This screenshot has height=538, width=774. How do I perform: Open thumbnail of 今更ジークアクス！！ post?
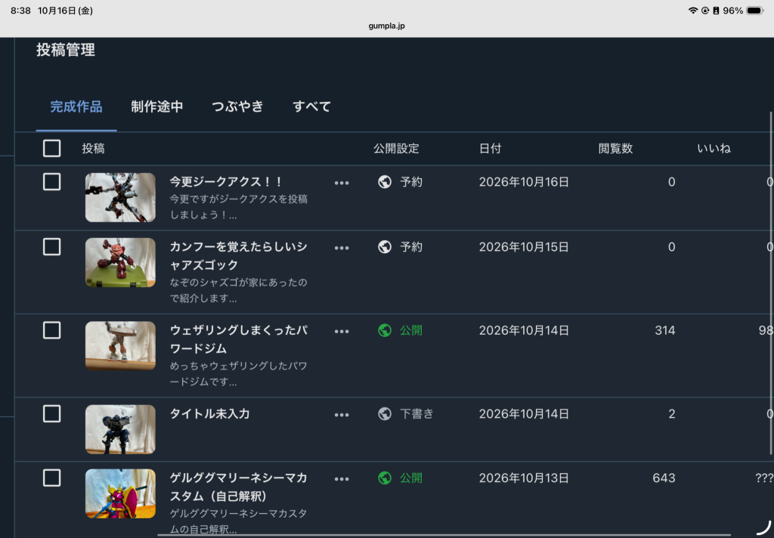click(120, 197)
